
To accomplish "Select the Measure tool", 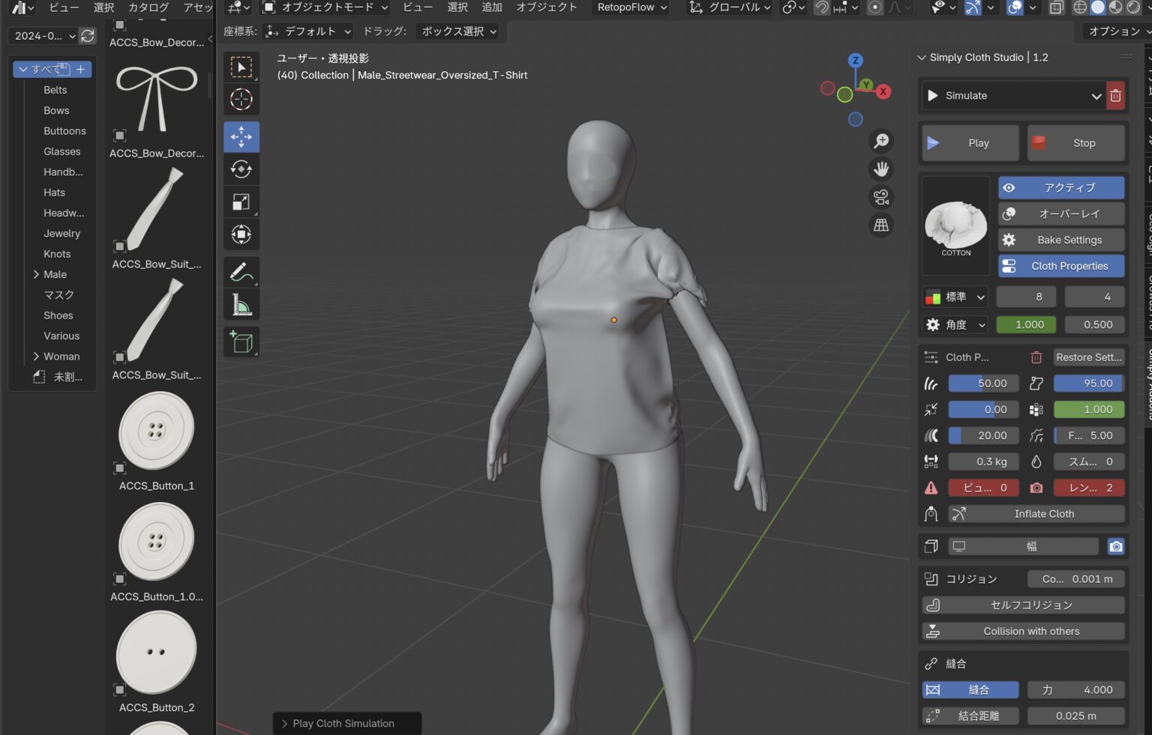I will point(241,304).
